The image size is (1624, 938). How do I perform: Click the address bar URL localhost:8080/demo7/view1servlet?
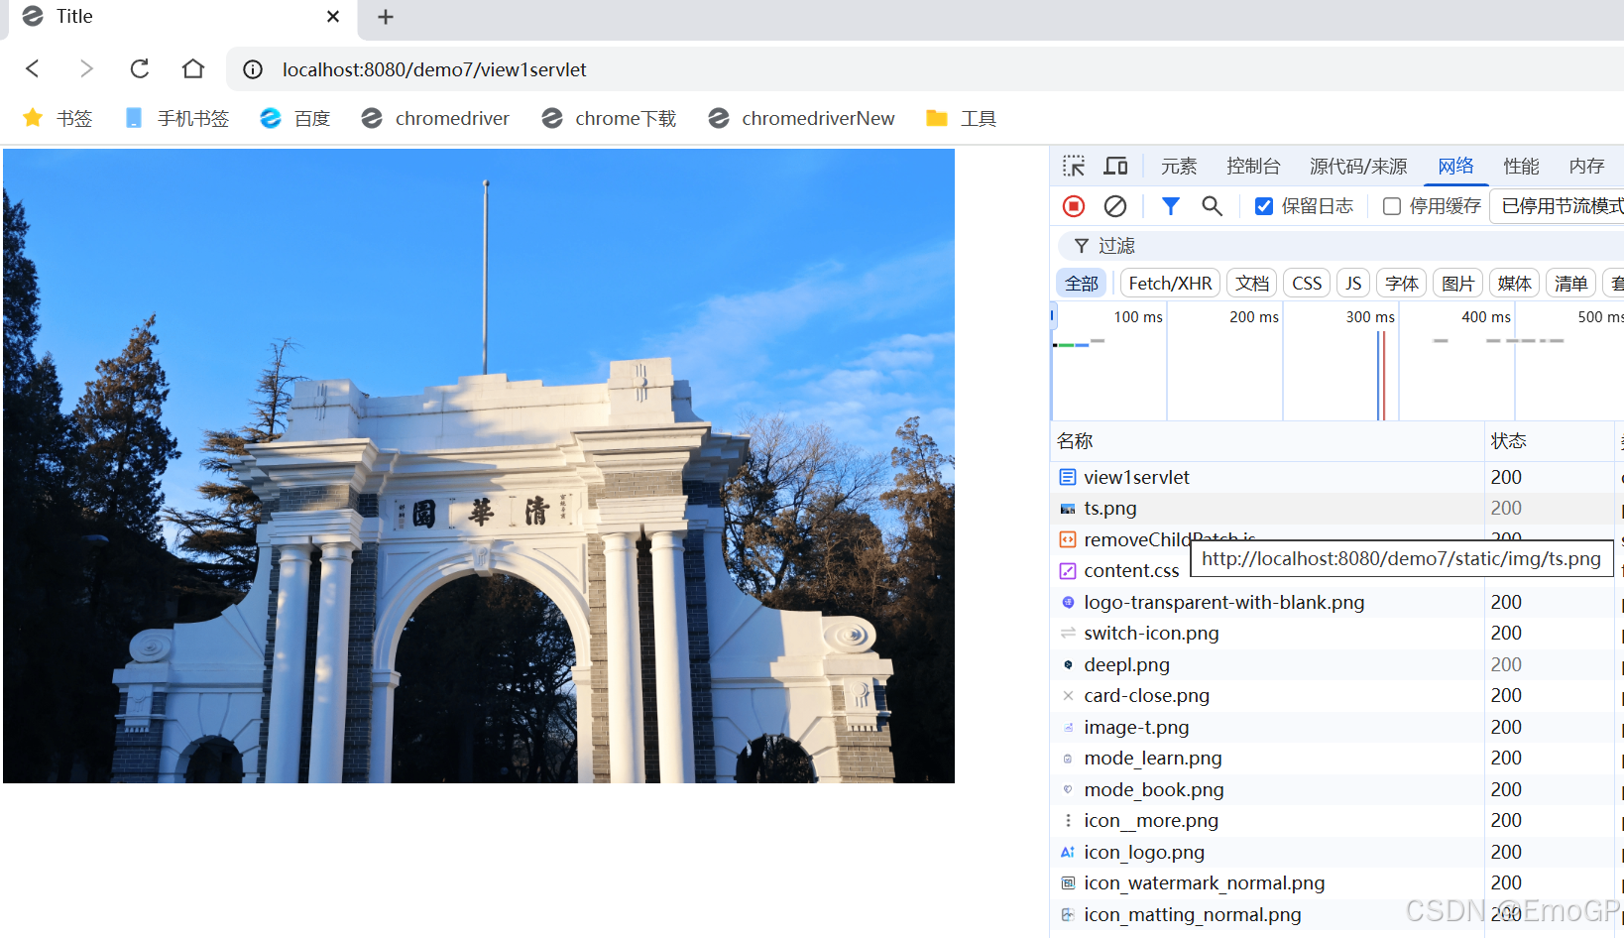[434, 69]
